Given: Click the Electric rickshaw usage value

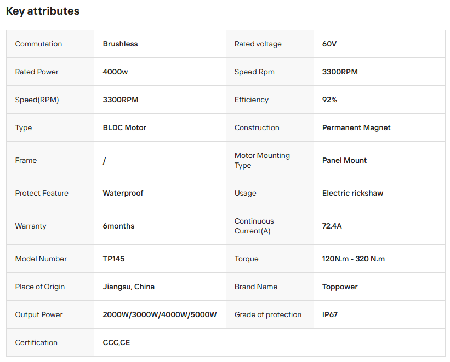Looking at the screenshot, I should (x=352, y=193).
